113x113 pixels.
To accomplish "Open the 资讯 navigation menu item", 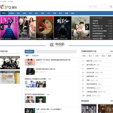I will [42, 13].
